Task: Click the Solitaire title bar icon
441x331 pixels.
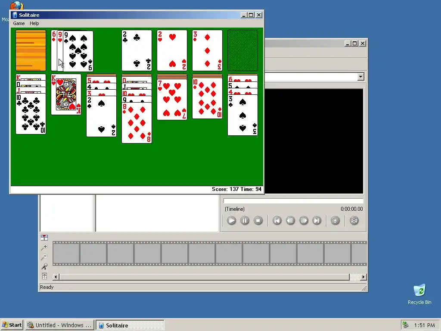Action: tap(15, 15)
